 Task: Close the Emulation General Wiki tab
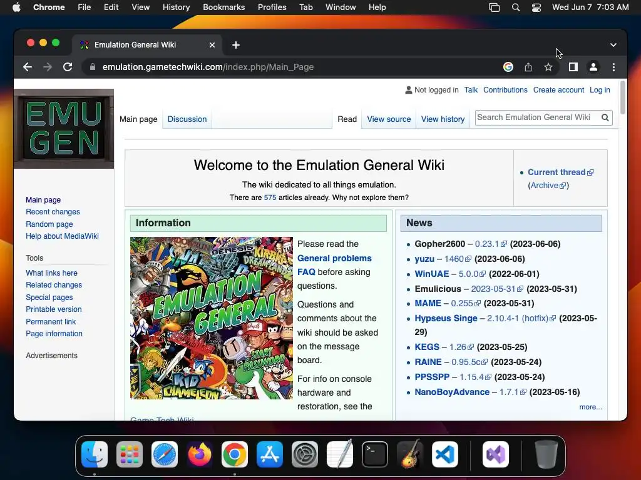[x=212, y=45]
